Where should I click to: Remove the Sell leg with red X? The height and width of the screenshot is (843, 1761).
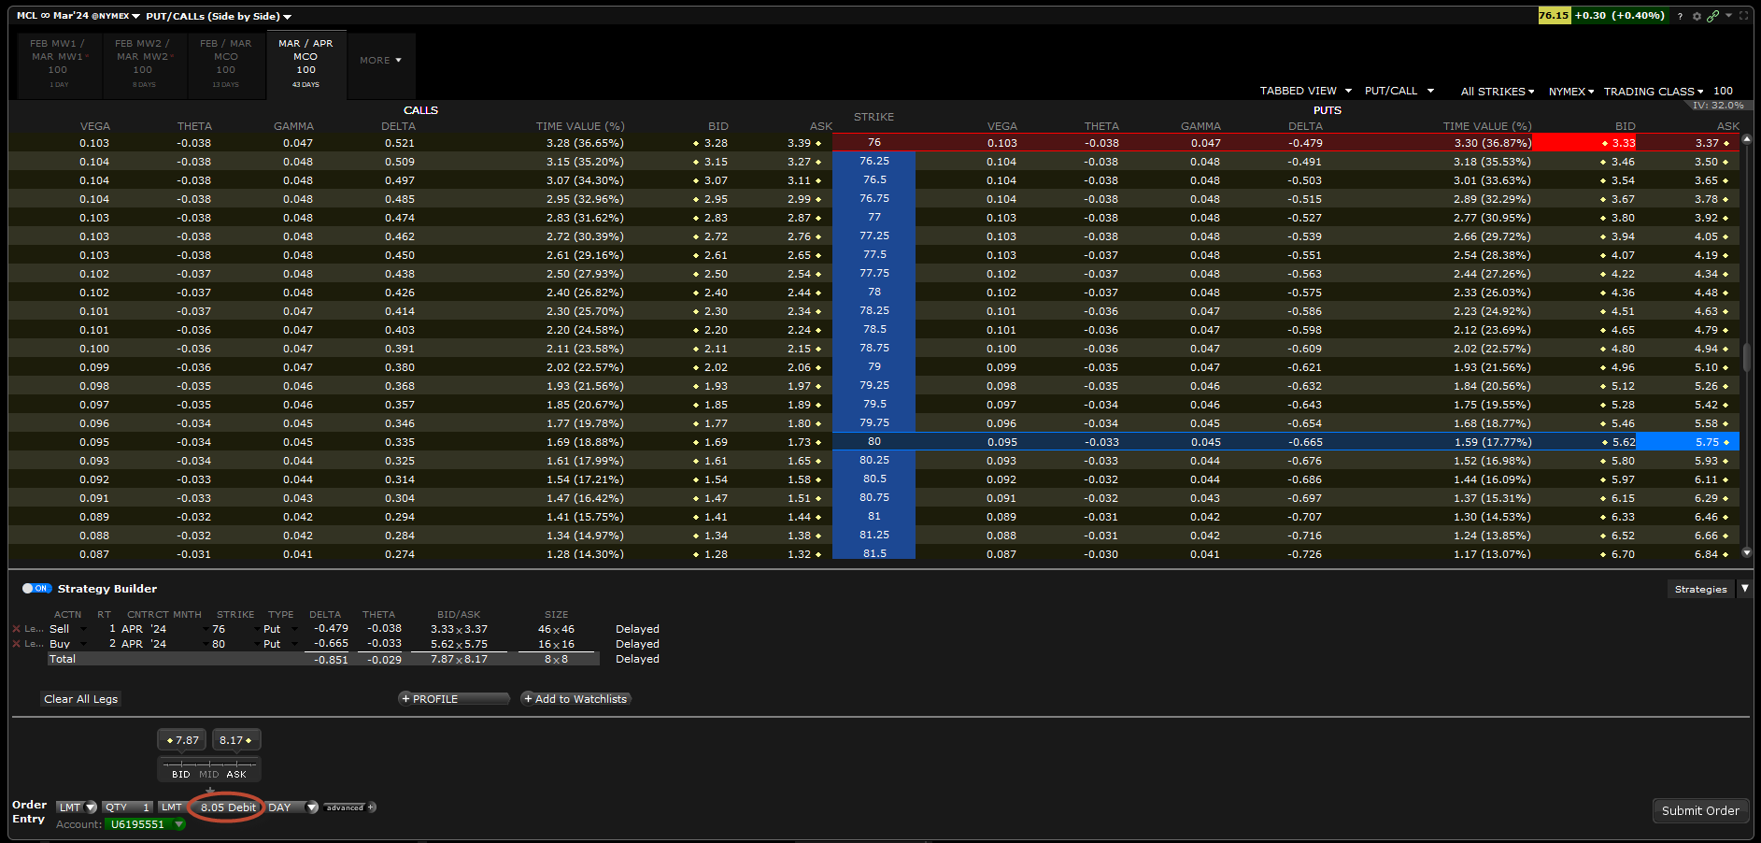pyautogui.click(x=16, y=629)
